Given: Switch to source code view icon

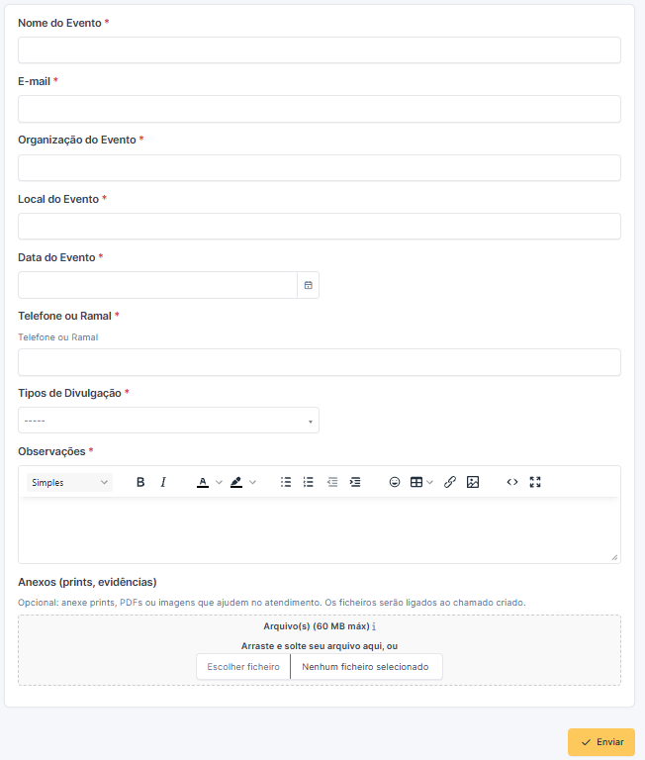Looking at the screenshot, I should 512,482.
